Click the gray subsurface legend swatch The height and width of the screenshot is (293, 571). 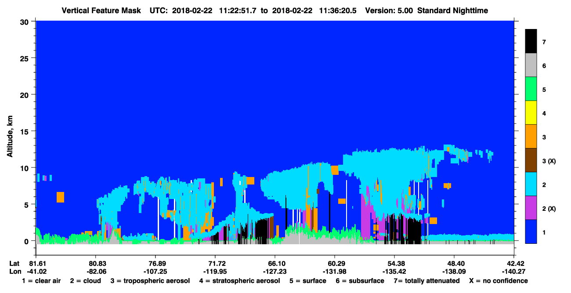pos(531,65)
